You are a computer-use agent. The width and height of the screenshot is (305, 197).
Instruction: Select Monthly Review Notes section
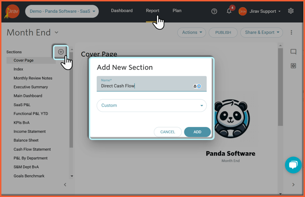coord(33,78)
